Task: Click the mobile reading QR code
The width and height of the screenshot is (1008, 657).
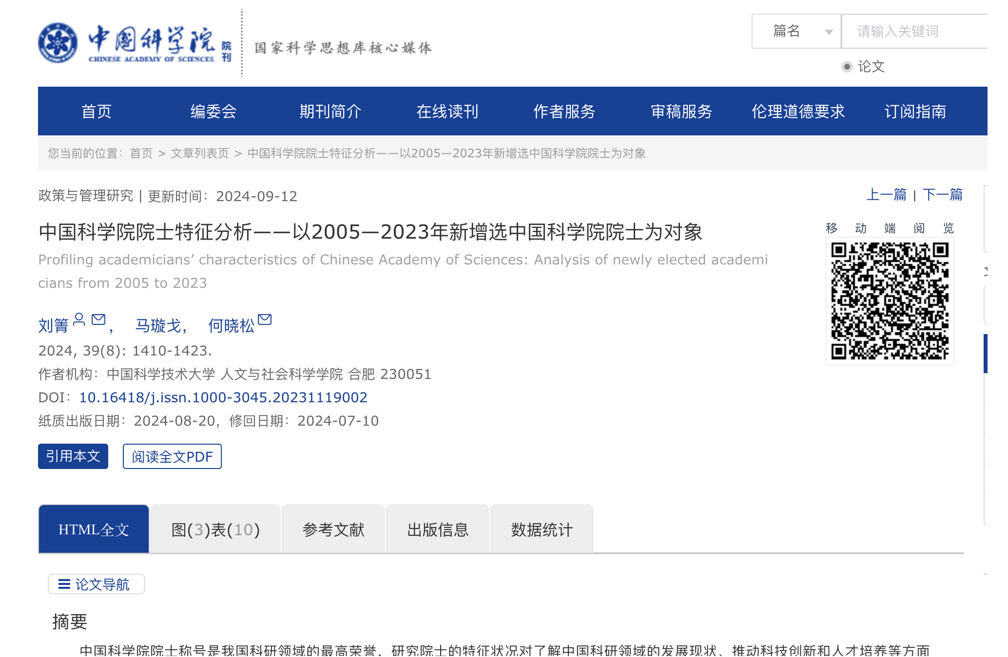Action: (x=890, y=301)
